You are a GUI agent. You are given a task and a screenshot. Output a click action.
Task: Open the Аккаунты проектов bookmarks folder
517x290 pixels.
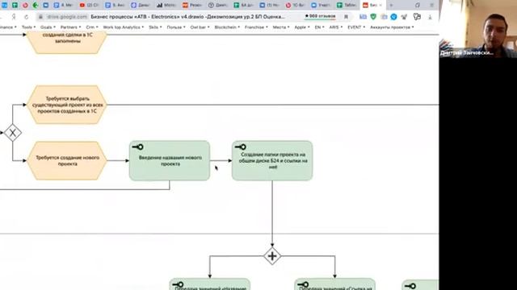coord(392,27)
